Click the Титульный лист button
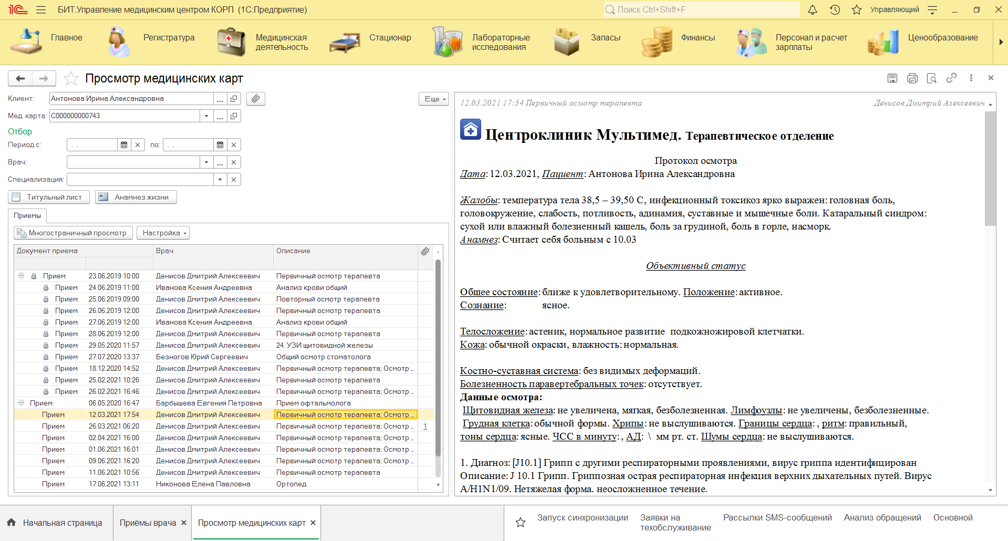 [49, 197]
